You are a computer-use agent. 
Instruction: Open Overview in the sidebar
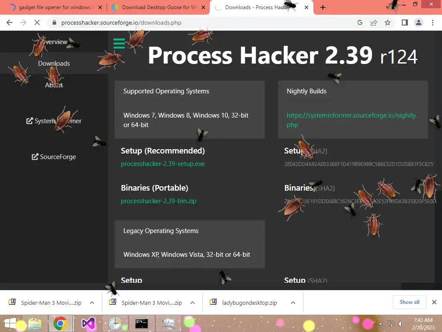54,42
